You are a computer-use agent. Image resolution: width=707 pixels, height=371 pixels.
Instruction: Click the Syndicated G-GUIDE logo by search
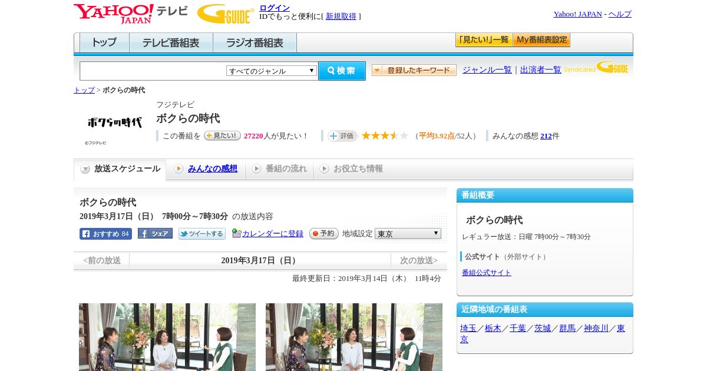[x=596, y=68]
